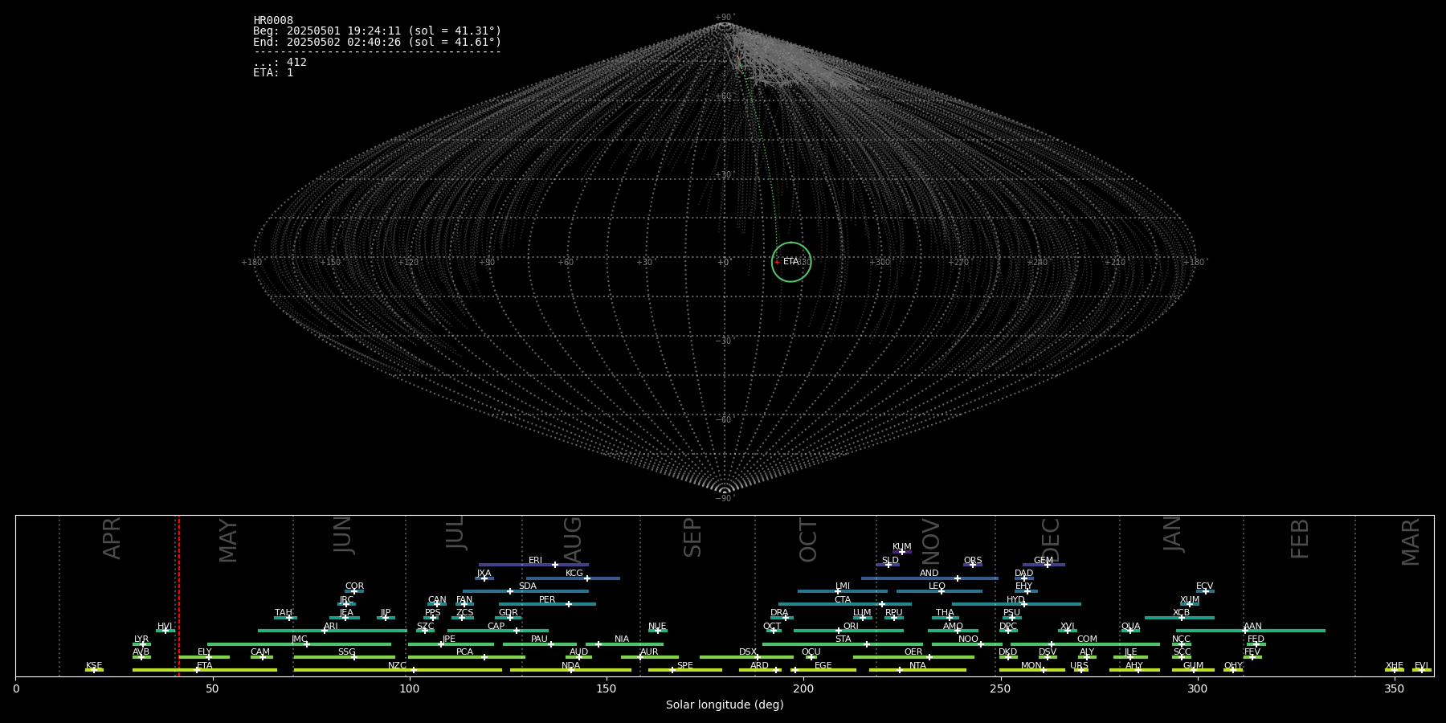Click the 'Solar longitude (deg)' axis label
This screenshot has width=1446, height=723.
click(725, 705)
